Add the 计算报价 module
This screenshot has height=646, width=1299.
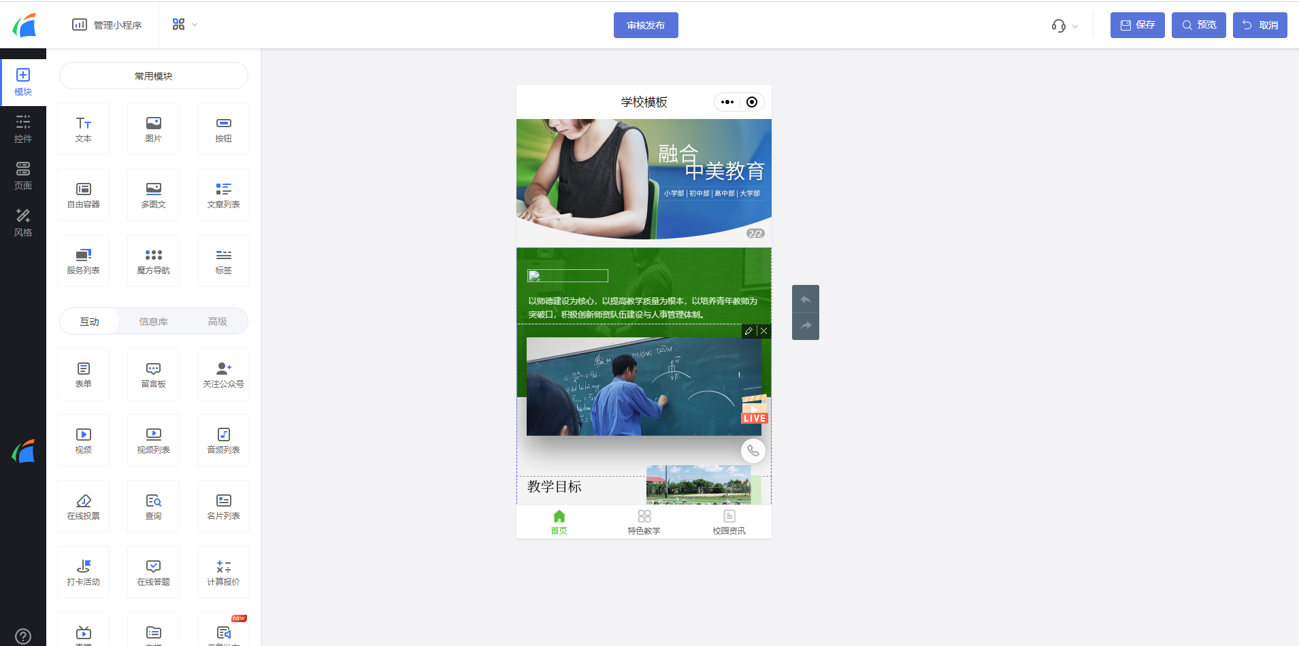coord(224,573)
